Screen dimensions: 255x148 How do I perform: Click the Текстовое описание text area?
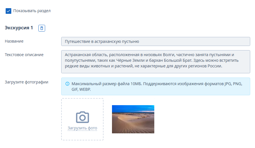[x=156, y=62]
